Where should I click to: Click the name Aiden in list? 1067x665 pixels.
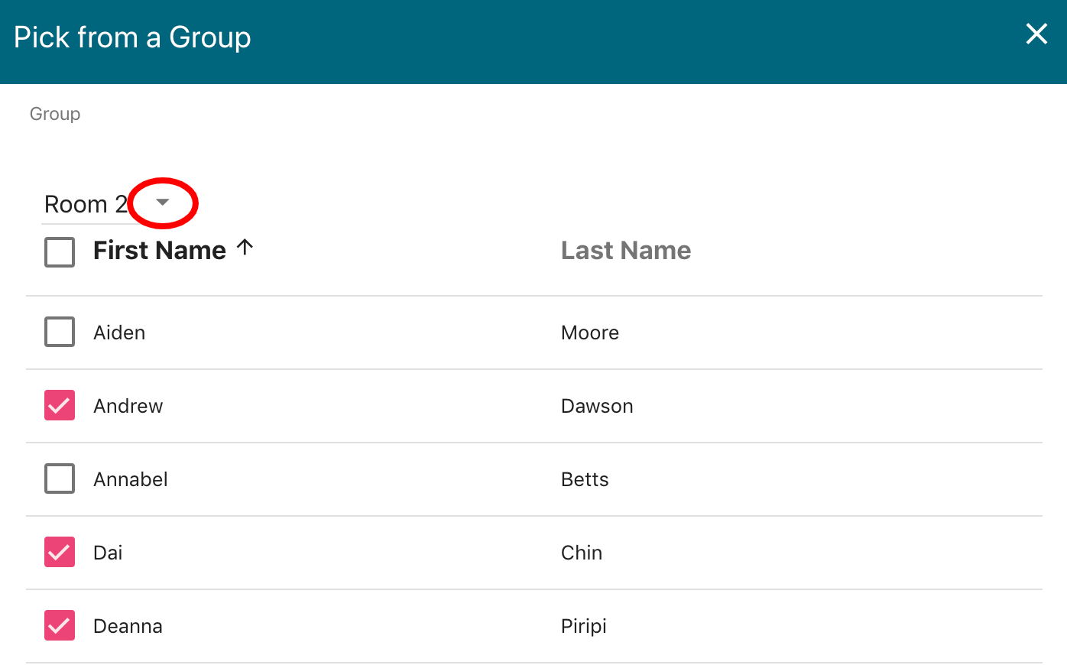point(119,332)
